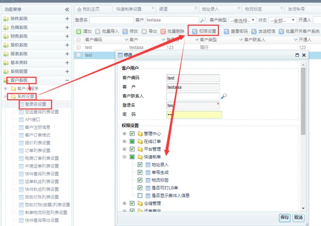Click the 平台管理 folder icon

pyautogui.click(x=140, y=149)
